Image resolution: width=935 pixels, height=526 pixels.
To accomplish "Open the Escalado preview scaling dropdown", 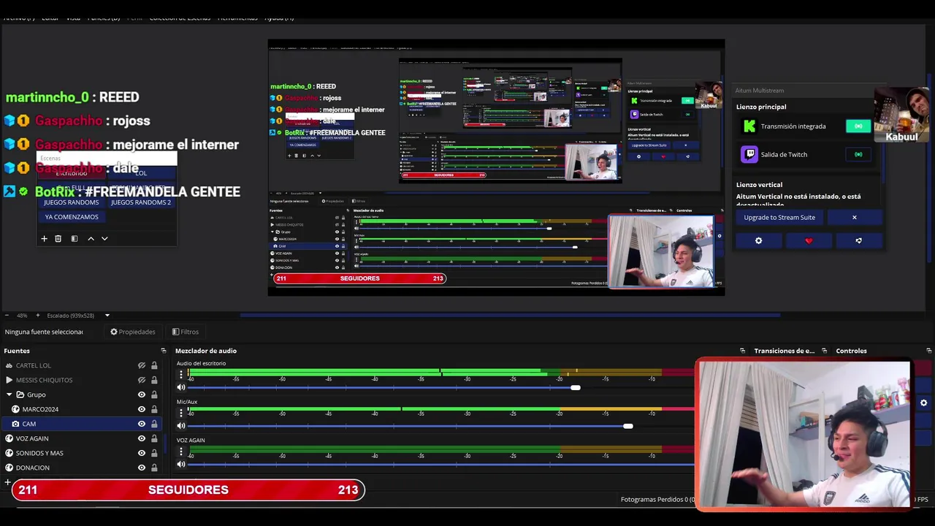I will tap(107, 316).
